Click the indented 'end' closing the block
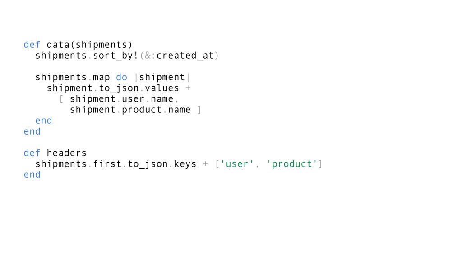The height and width of the screenshot is (260, 462). coord(44,121)
